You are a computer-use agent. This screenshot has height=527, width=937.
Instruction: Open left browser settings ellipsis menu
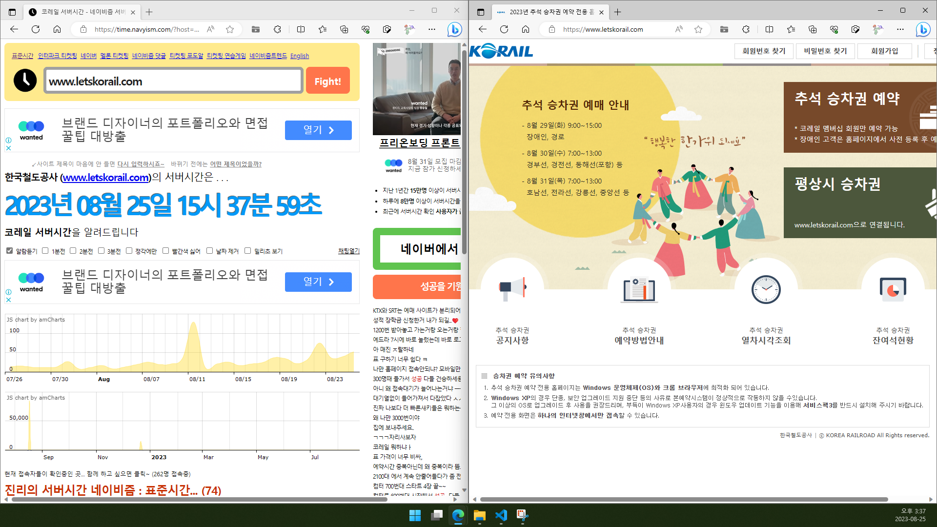tap(432, 29)
